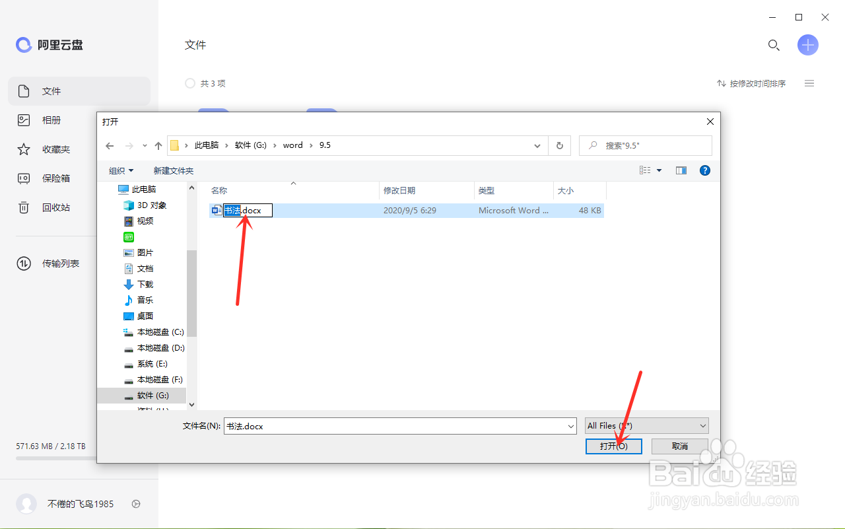Expand the 文件名 combo dropdown arrow

(571, 427)
